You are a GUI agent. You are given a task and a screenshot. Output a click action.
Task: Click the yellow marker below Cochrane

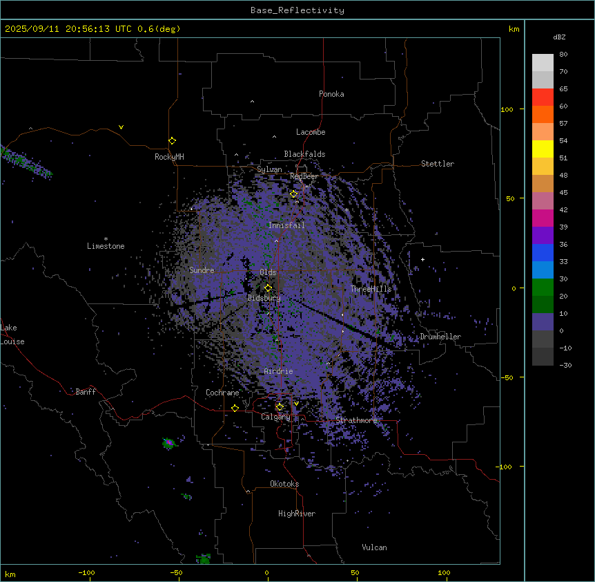tap(235, 409)
